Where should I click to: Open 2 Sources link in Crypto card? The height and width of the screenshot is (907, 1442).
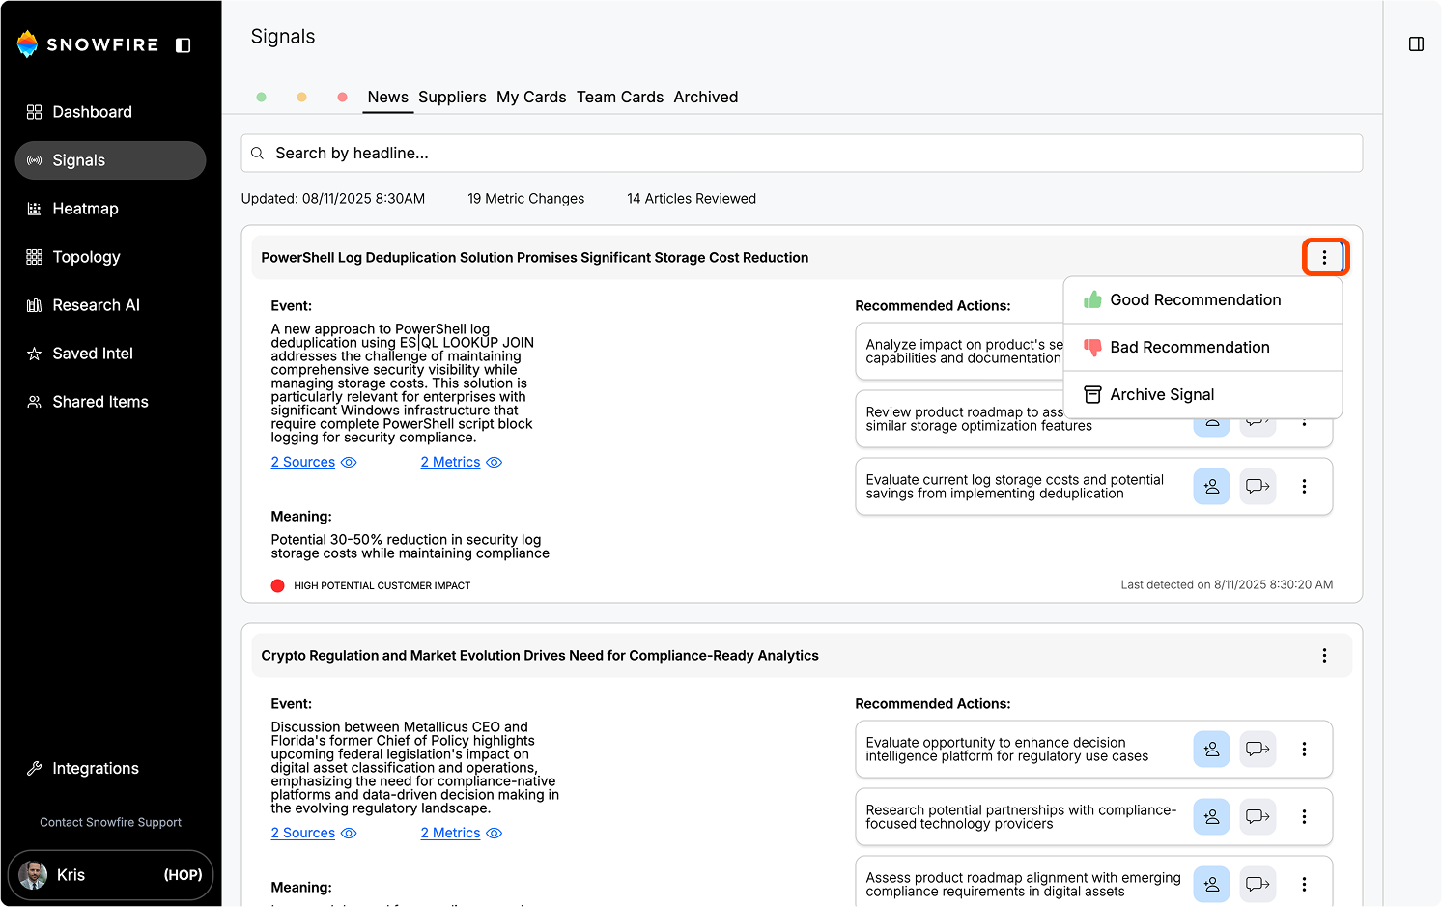303,834
